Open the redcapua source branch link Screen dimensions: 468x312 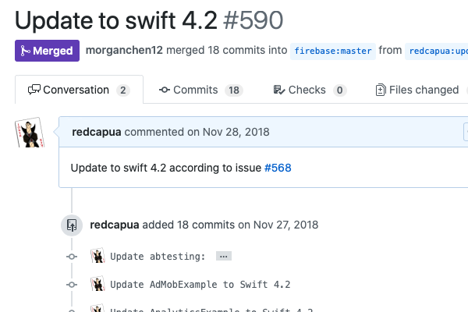click(x=436, y=51)
